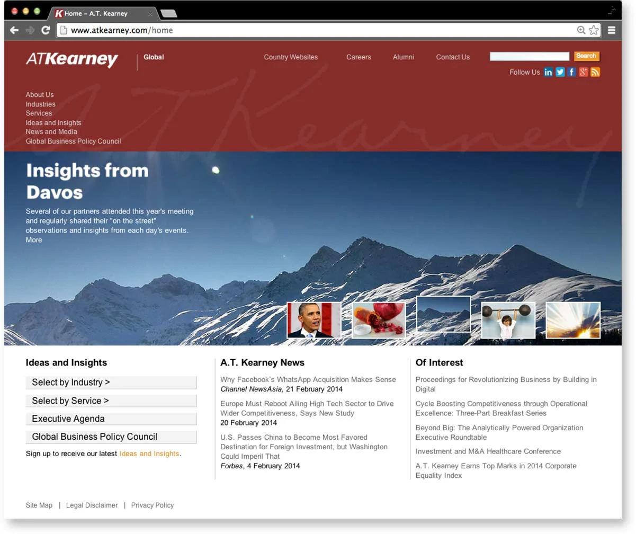Click the A.T. Kearney News heading
The image size is (636, 534).
263,363
